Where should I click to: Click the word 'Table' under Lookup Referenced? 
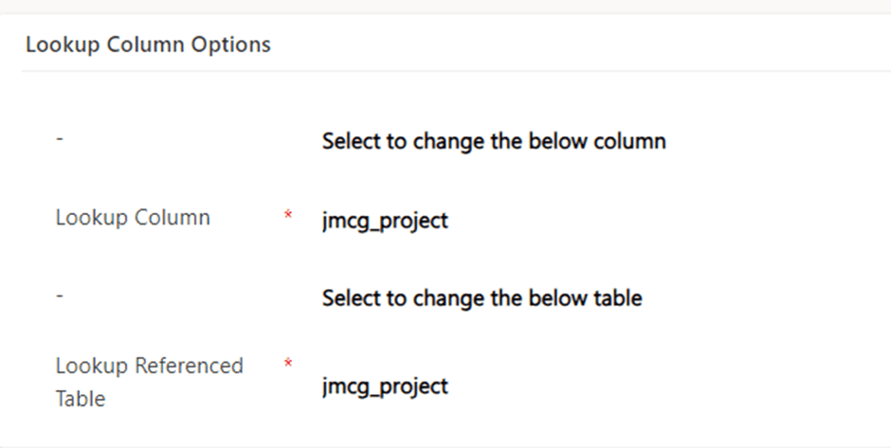[x=81, y=399]
